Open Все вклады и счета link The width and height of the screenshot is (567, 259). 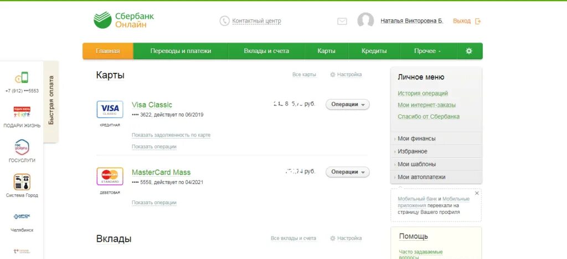(293, 239)
